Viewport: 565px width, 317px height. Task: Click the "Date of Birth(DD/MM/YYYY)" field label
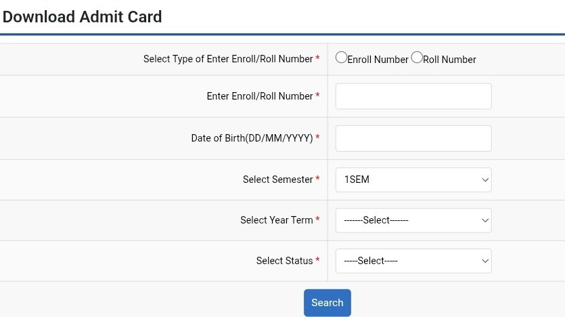(x=252, y=138)
